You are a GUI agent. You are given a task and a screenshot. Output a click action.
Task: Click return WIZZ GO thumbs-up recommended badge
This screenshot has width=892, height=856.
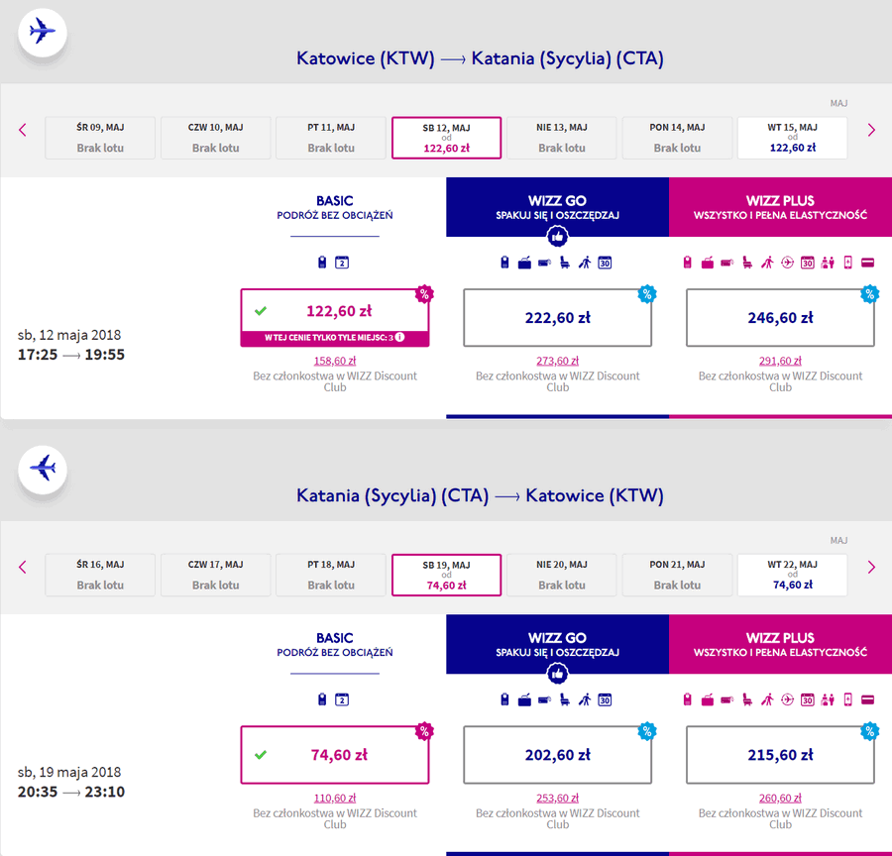click(x=557, y=674)
